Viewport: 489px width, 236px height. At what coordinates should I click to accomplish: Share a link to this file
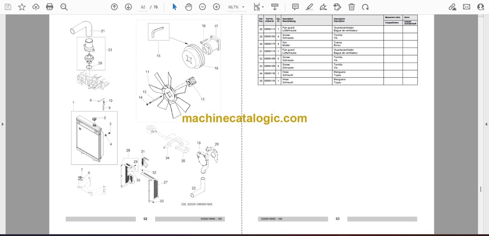452,7
